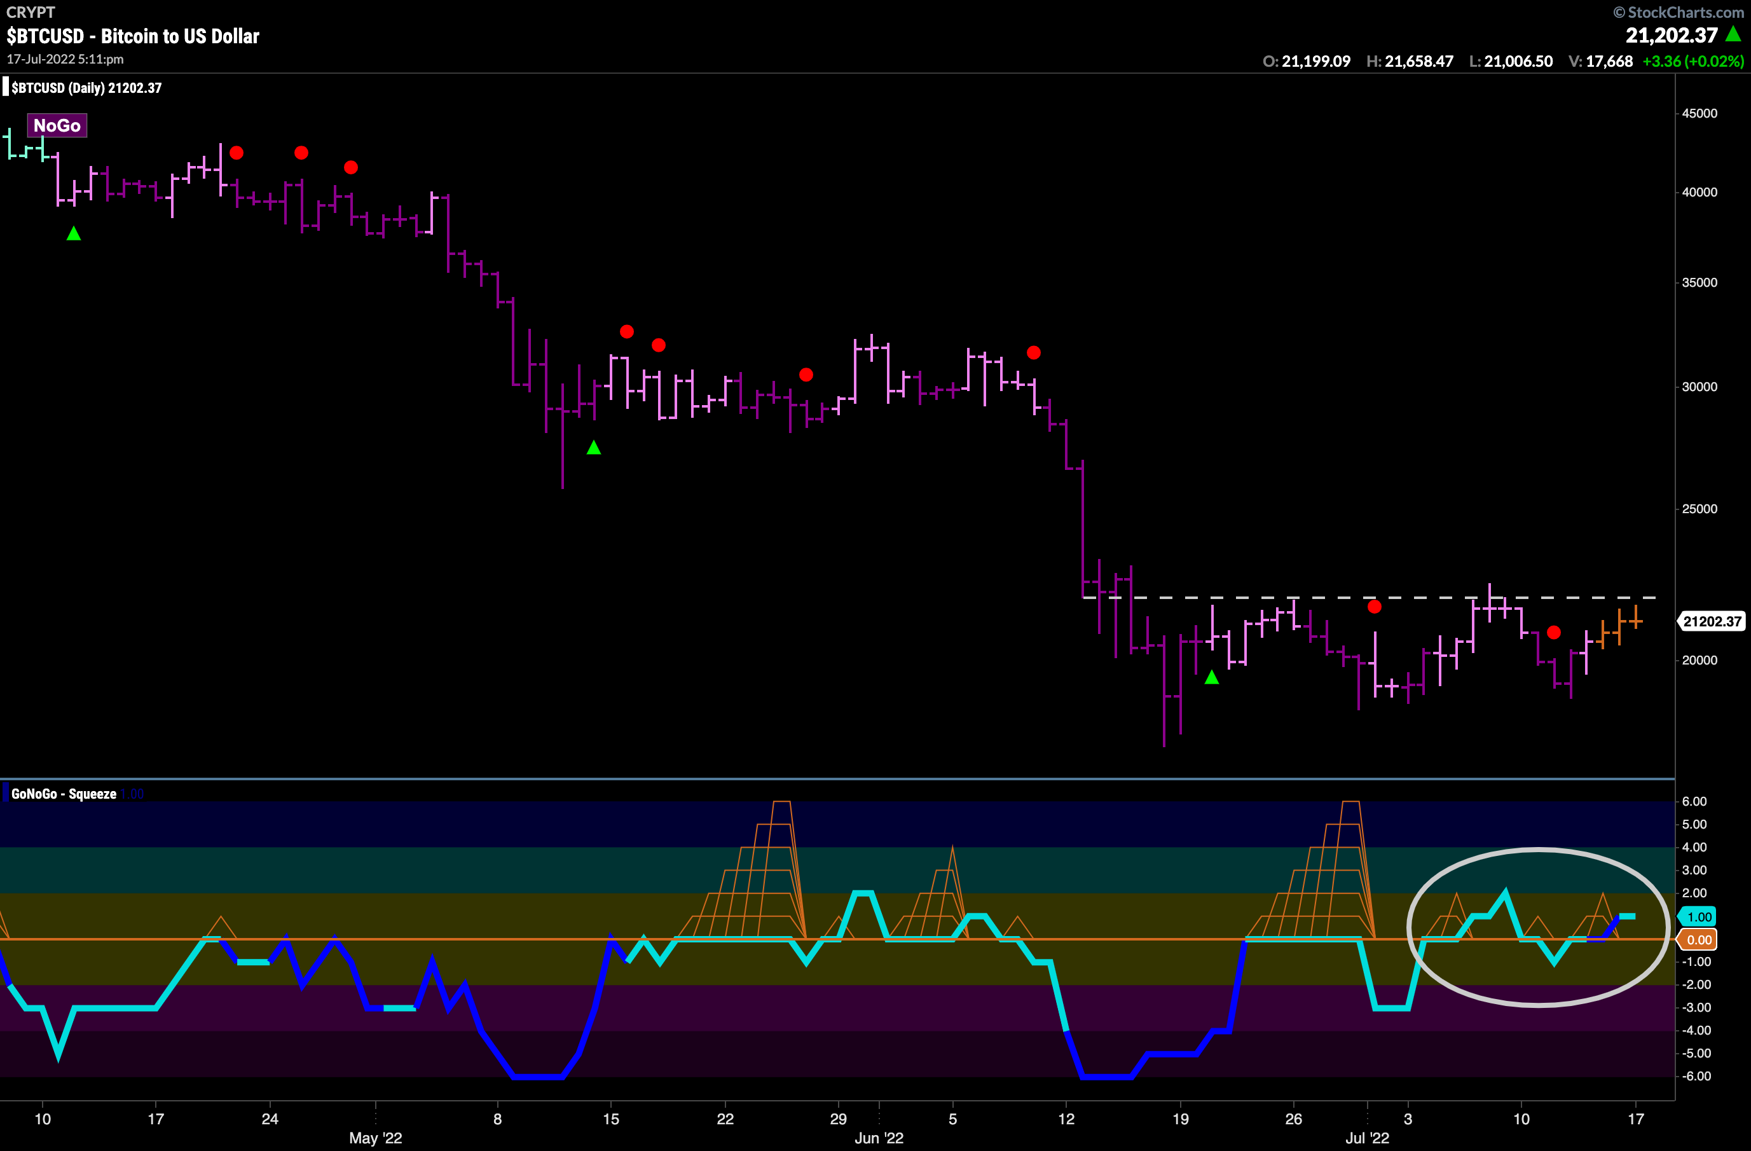1751x1151 pixels.
Task: Click the green triangle near June 21 bars
Action: 1212,677
